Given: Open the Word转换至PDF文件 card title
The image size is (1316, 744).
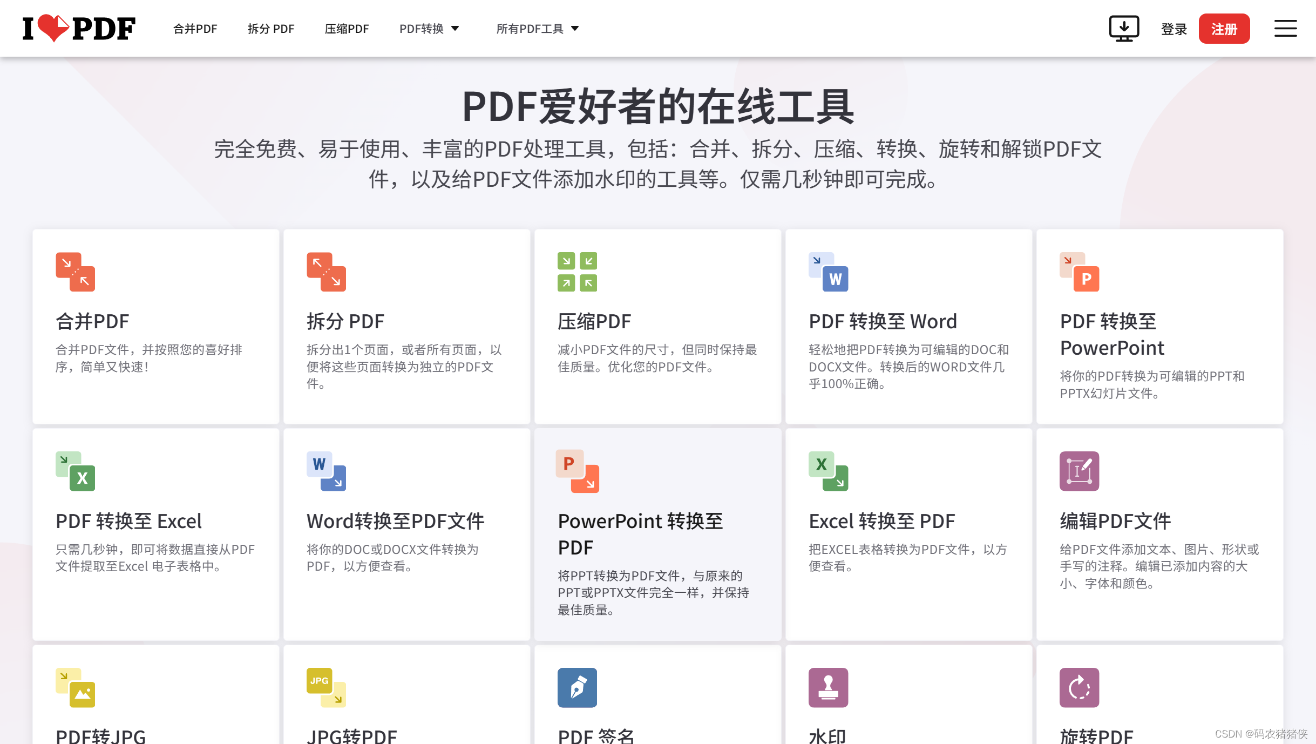Looking at the screenshot, I should pyautogui.click(x=395, y=521).
